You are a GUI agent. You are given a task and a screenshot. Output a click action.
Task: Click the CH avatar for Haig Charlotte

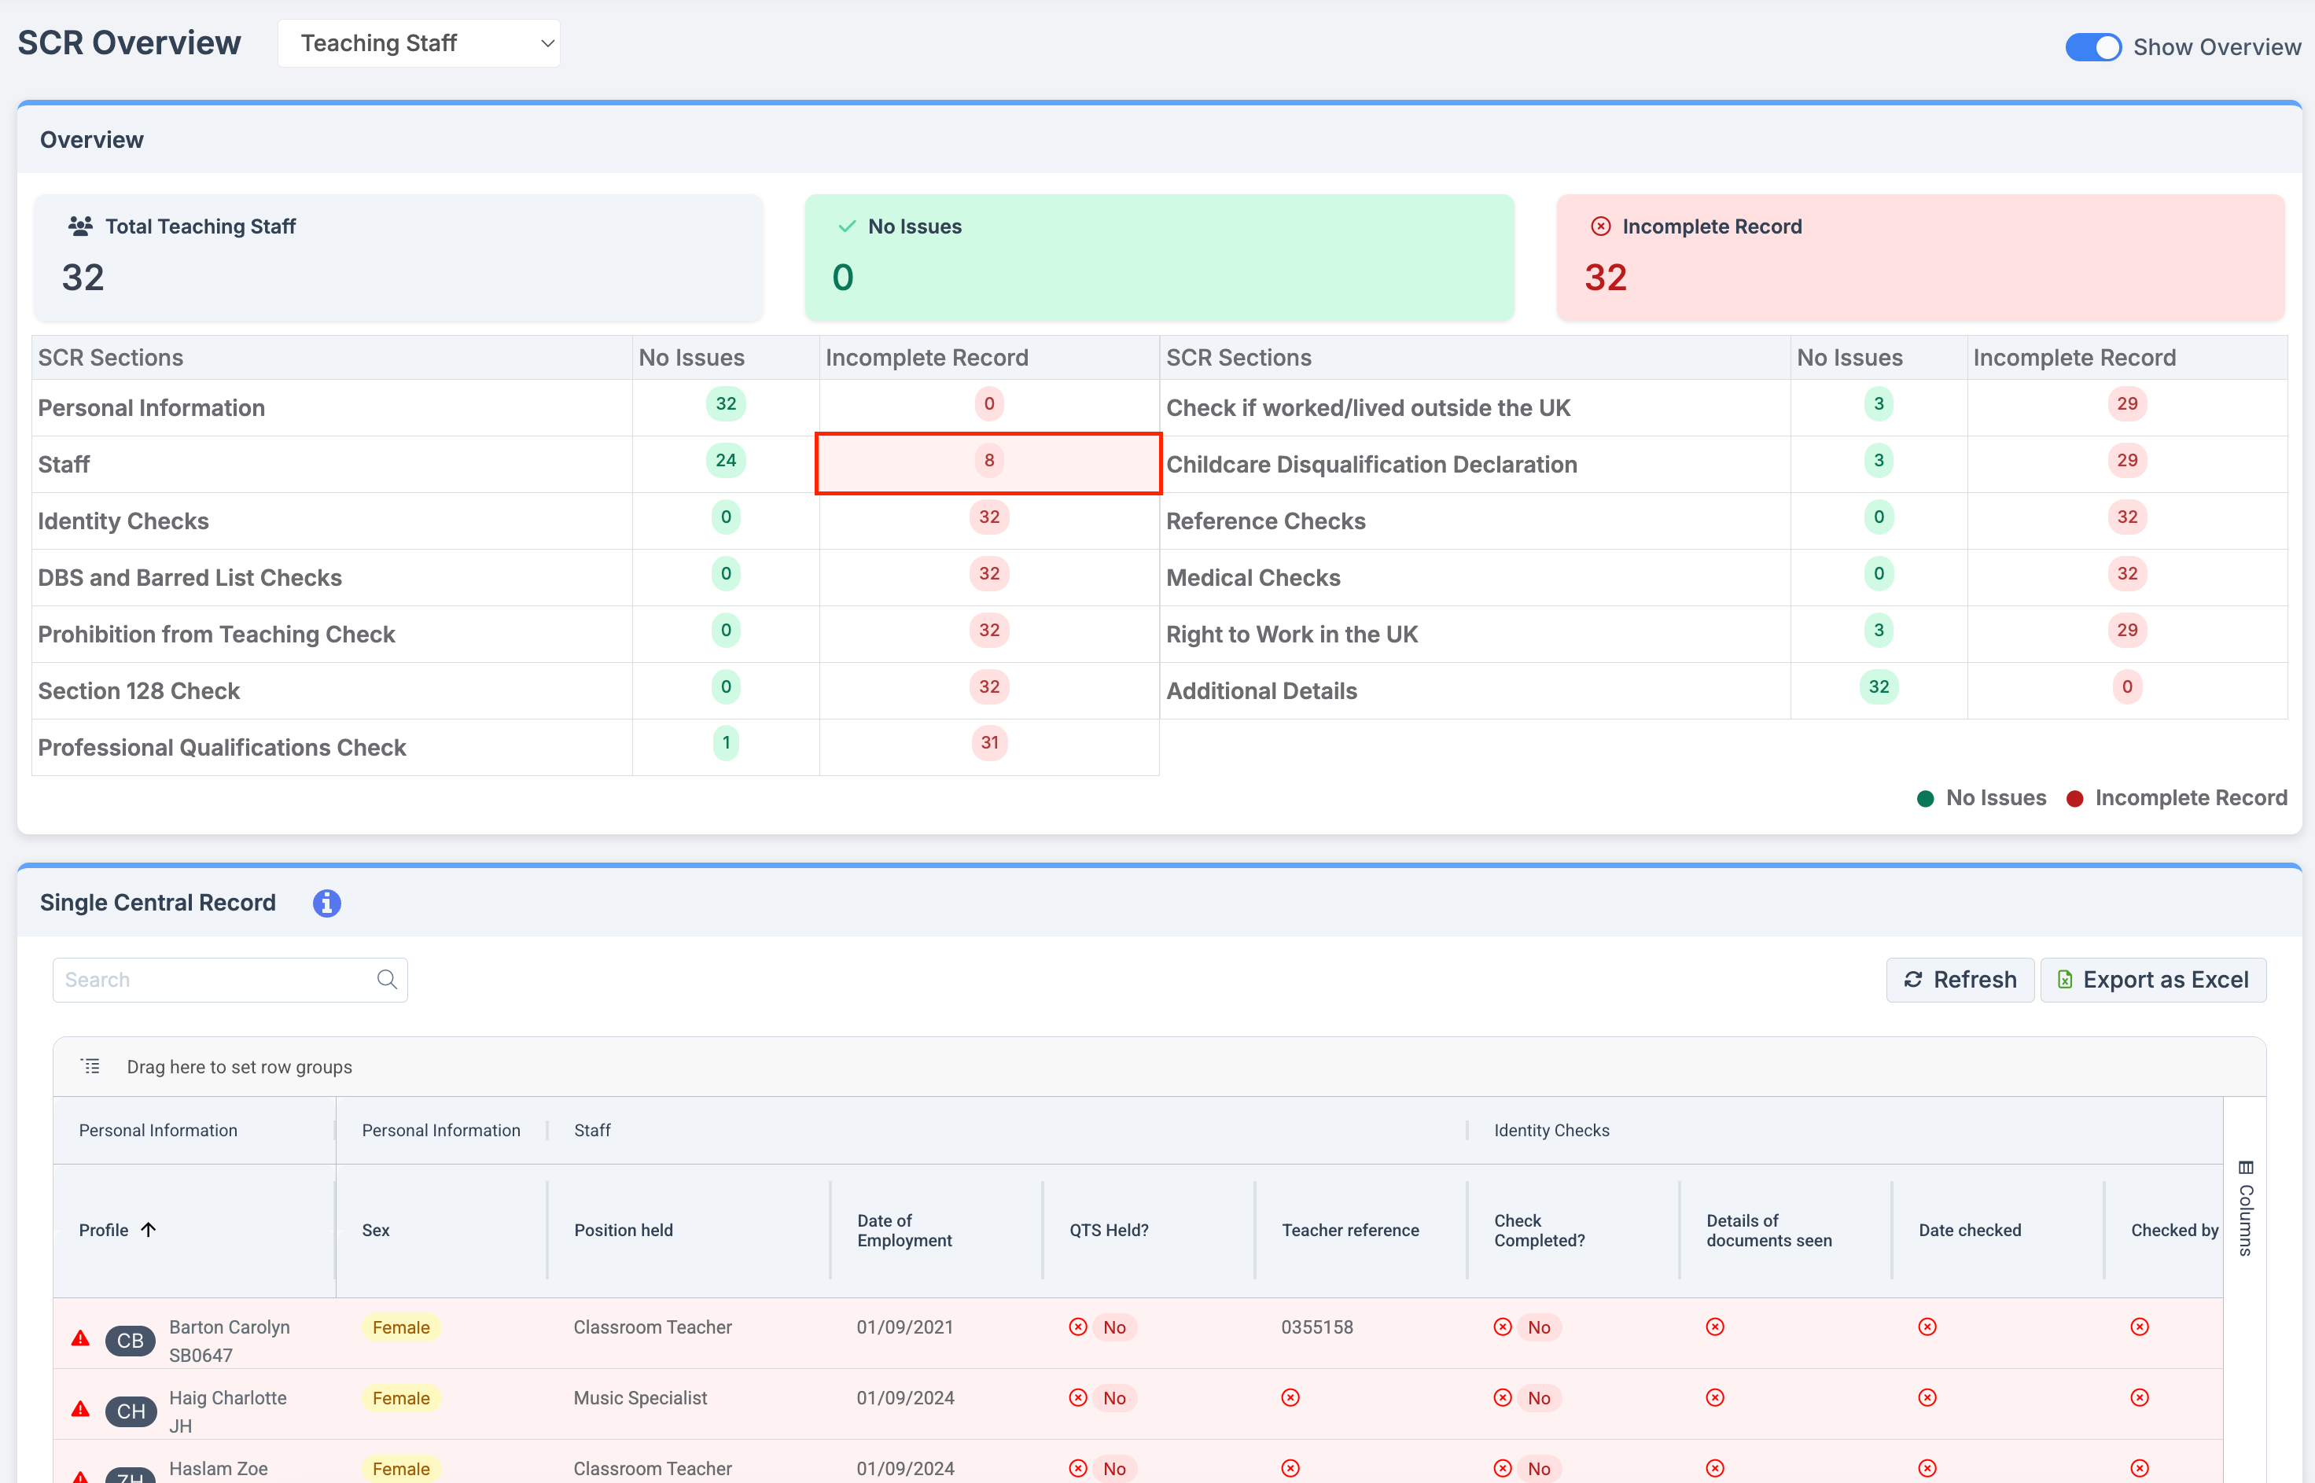pyautogui.click(x=130, y=1411)
